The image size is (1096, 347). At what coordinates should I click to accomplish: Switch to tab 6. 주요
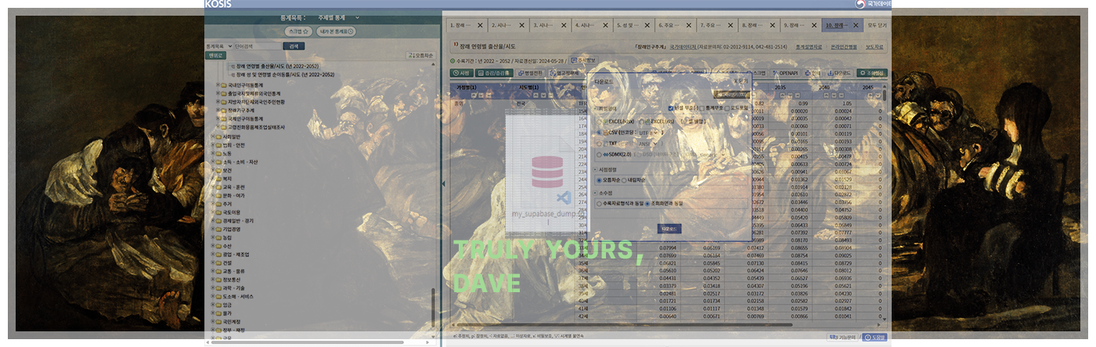[676, 25]
